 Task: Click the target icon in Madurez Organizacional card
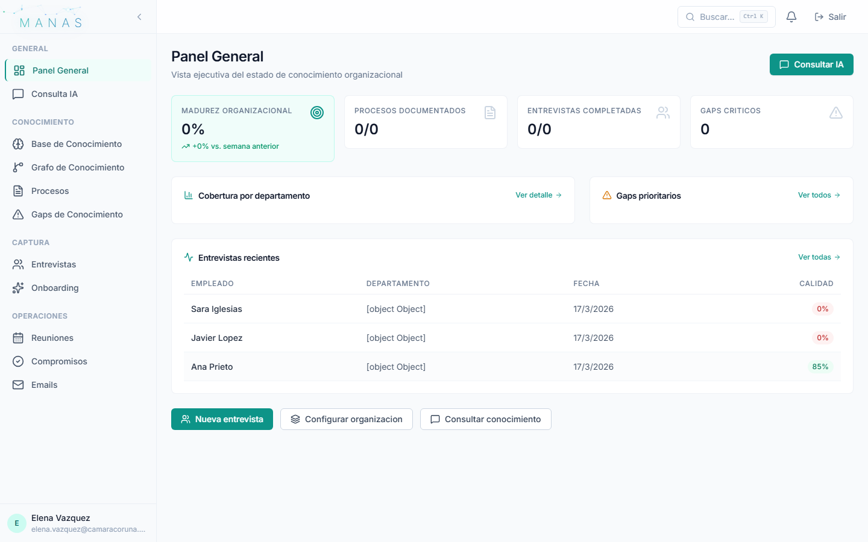317,113
